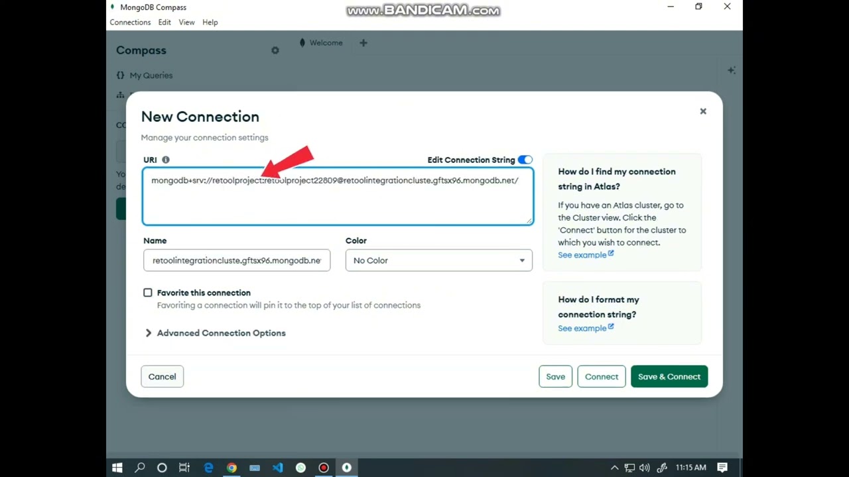The image size is (849, 477).
Task: Click the leaf icon on Welcome tab
Action: (x=302, y=43)
